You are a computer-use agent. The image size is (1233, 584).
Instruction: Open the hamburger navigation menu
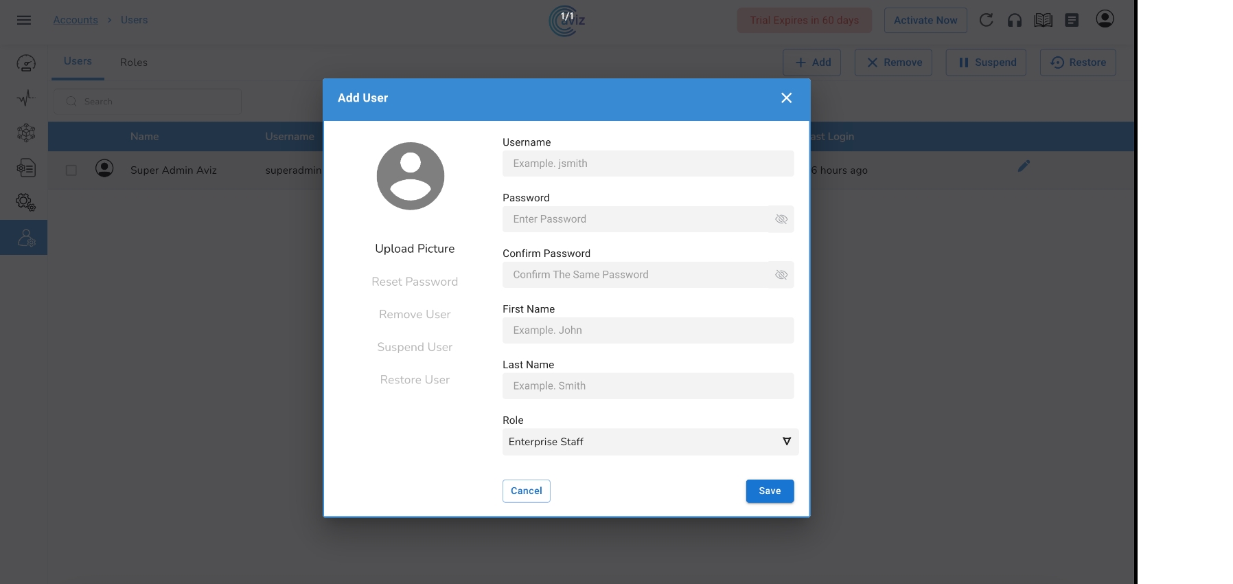click(24, 20)
